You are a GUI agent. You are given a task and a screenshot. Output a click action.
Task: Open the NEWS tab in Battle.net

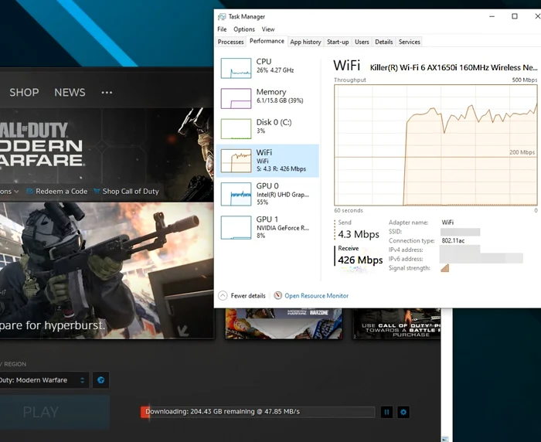[x=70, y=93]
